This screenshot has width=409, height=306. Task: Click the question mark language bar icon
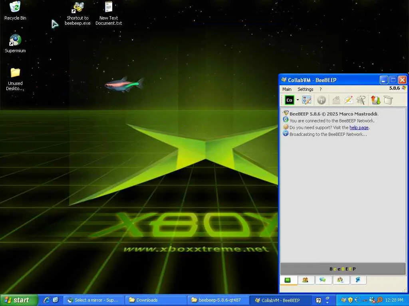[318, 300]
